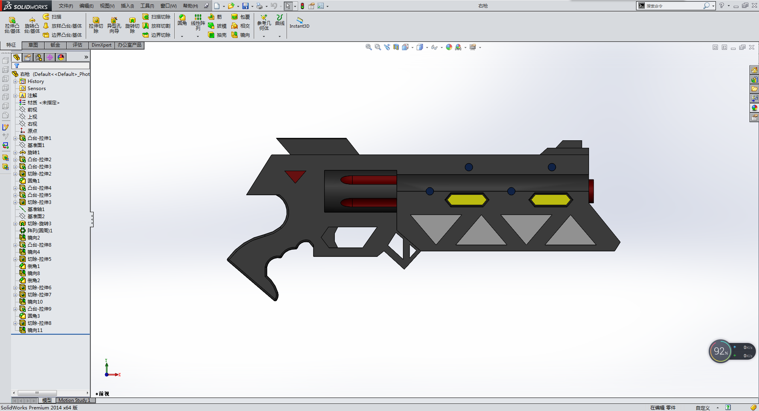759x411 pixels.
Task: Select 阵列(圆周)1 in feature tree
Action: click(x=40, y=231)
